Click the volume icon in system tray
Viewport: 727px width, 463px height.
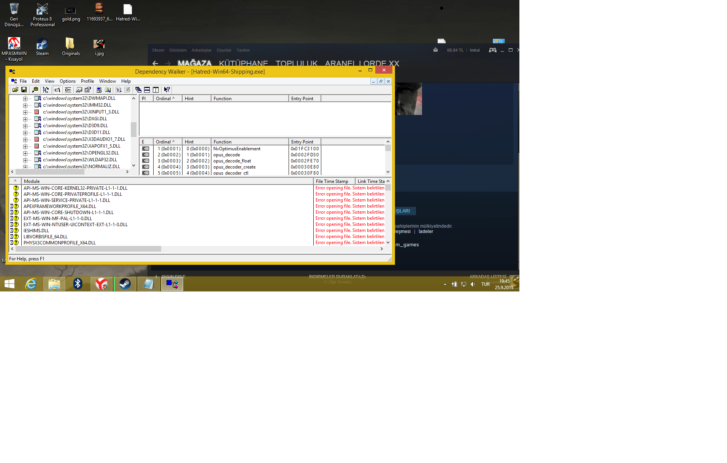pyautogui.click(x=473, y=284)
